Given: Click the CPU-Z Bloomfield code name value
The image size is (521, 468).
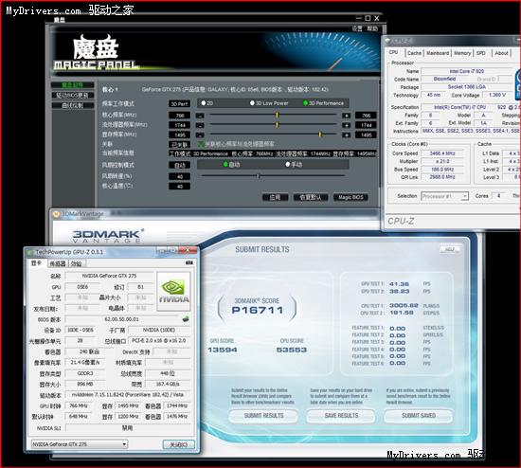Looking at the screenshot, I should [x=444, y=79].
